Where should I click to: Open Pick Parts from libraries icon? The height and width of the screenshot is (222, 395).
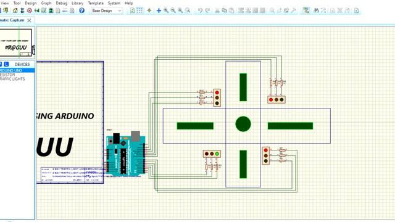pyautogui.click(x=272, y=10)
